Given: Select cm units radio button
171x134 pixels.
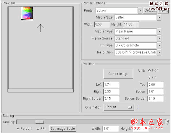Looking at the screenshot, I should click(x=149, y=77).
